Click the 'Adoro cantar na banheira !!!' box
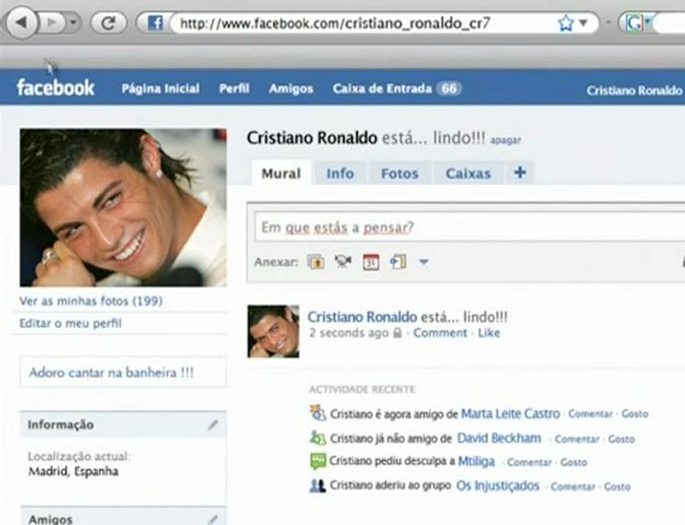The width and height of the screenshot is (685, 525). [x=123, y=372]
